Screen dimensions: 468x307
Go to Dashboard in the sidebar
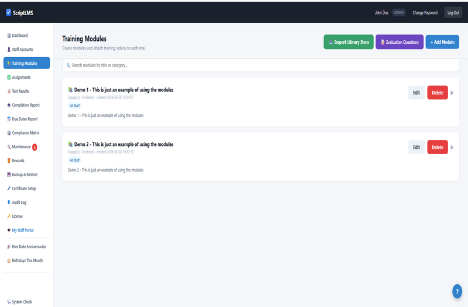(x=26, y=36)
